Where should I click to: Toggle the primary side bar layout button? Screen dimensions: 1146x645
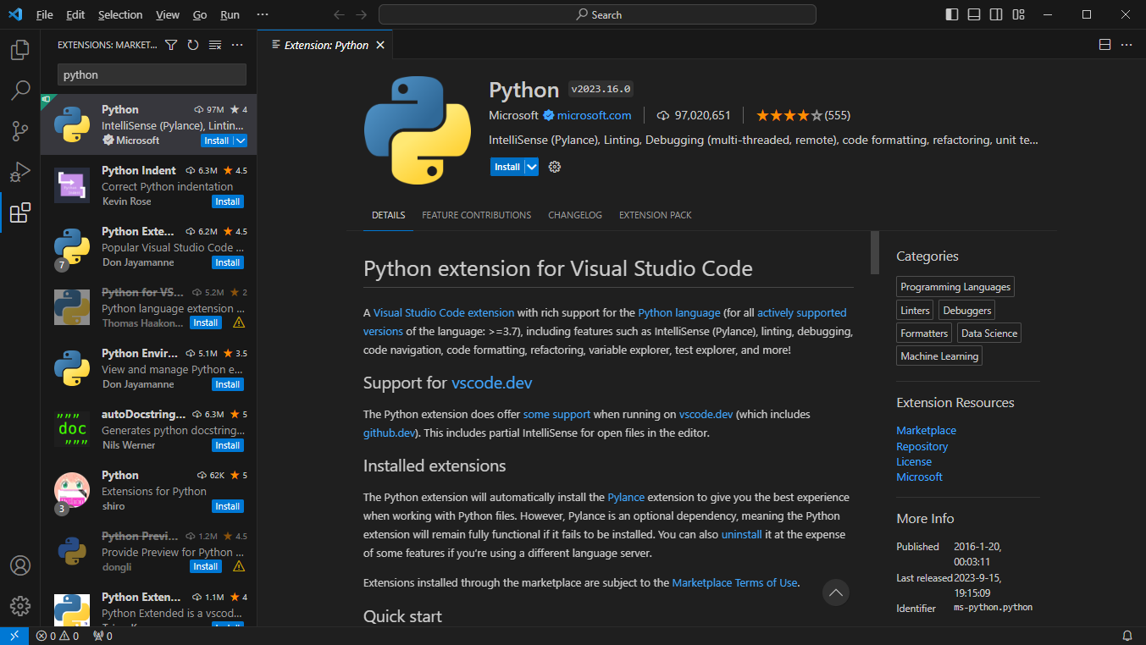tap(952, 14)
